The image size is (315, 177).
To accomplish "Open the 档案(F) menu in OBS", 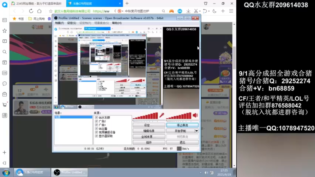I will (x=59, y=23).
